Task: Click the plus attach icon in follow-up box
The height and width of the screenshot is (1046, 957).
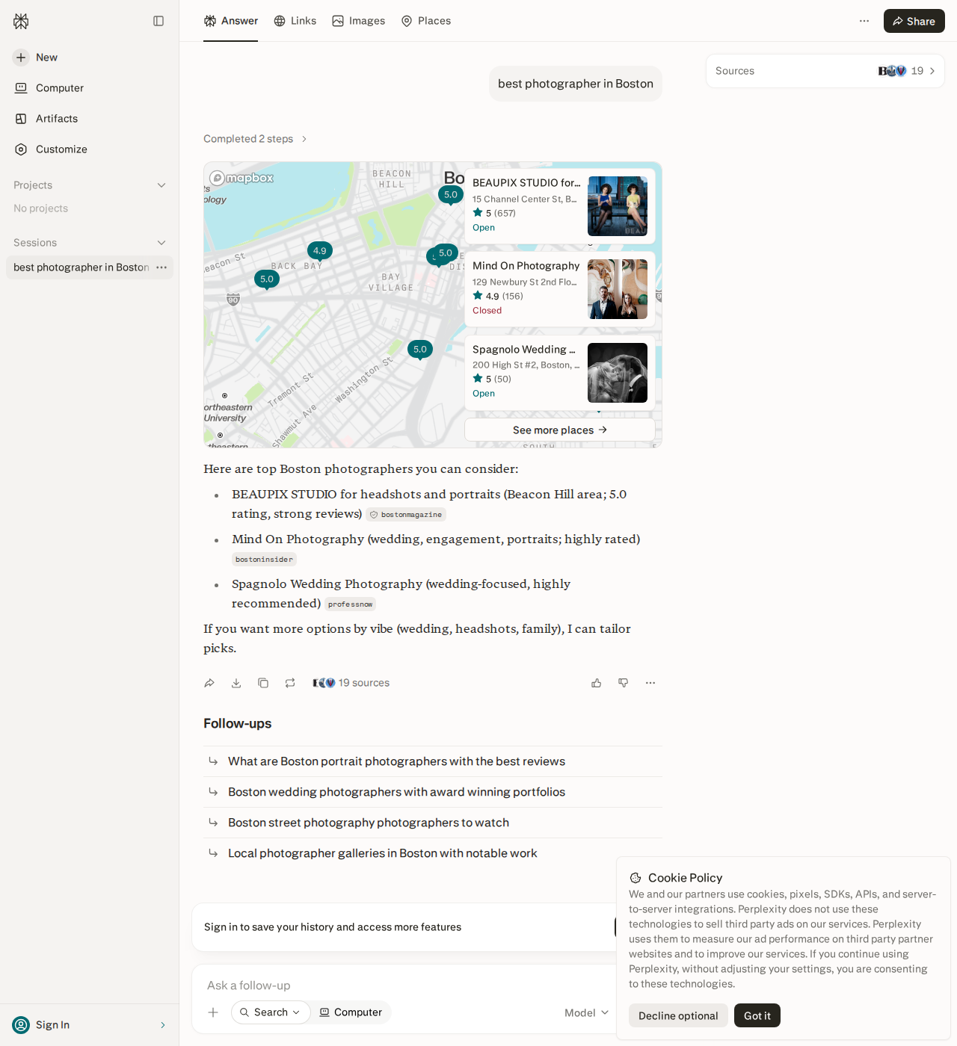Action: [x=213, y=1012]
